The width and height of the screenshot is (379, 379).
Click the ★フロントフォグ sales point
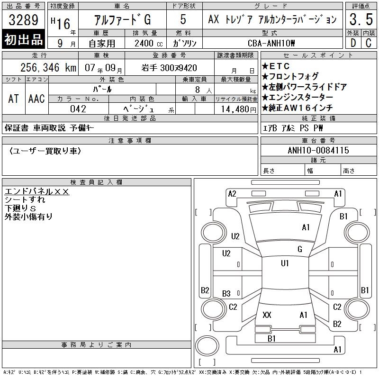click(290, 76)
